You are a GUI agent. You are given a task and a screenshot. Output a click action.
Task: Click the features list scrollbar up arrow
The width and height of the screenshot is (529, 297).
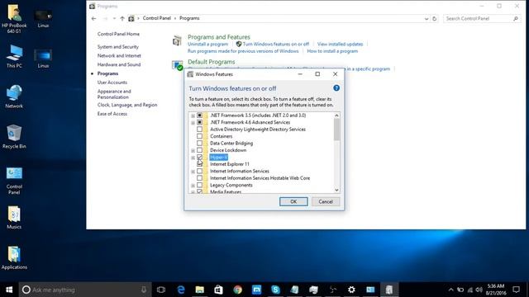click(336, 115)
